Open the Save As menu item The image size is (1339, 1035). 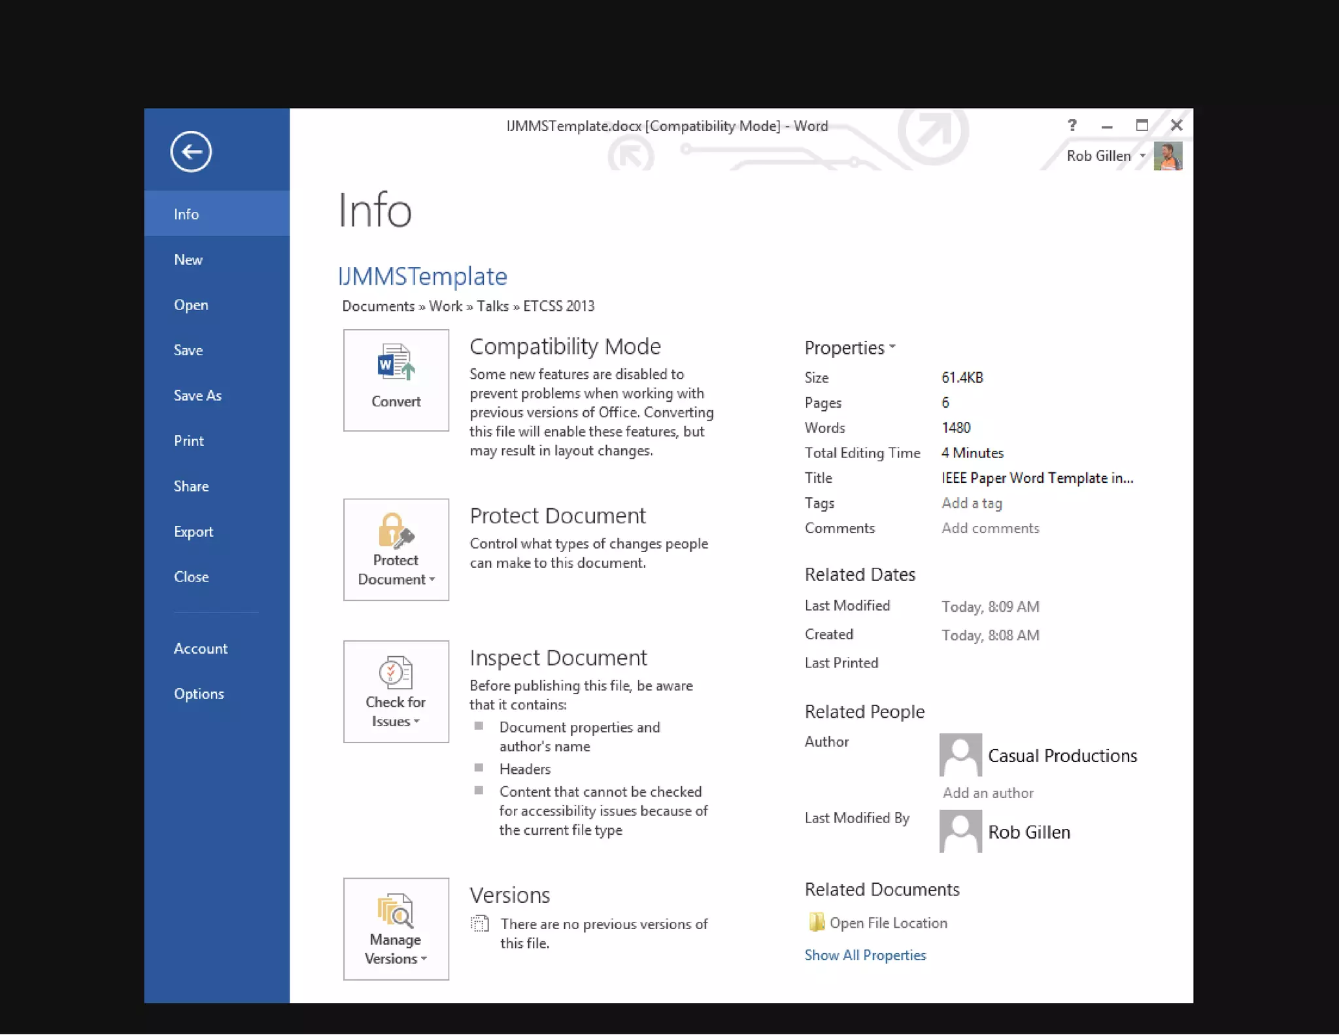click(197, 396)
